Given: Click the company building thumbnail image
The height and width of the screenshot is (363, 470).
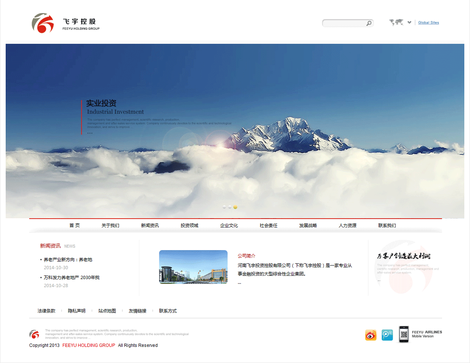Looking at the screenshot, I should pyautogui.click(x=193, y=267).
